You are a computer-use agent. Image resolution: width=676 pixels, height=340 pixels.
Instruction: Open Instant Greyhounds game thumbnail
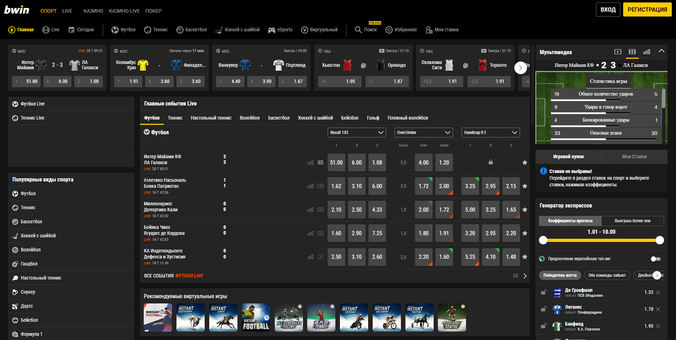click(x=191, y=317)
